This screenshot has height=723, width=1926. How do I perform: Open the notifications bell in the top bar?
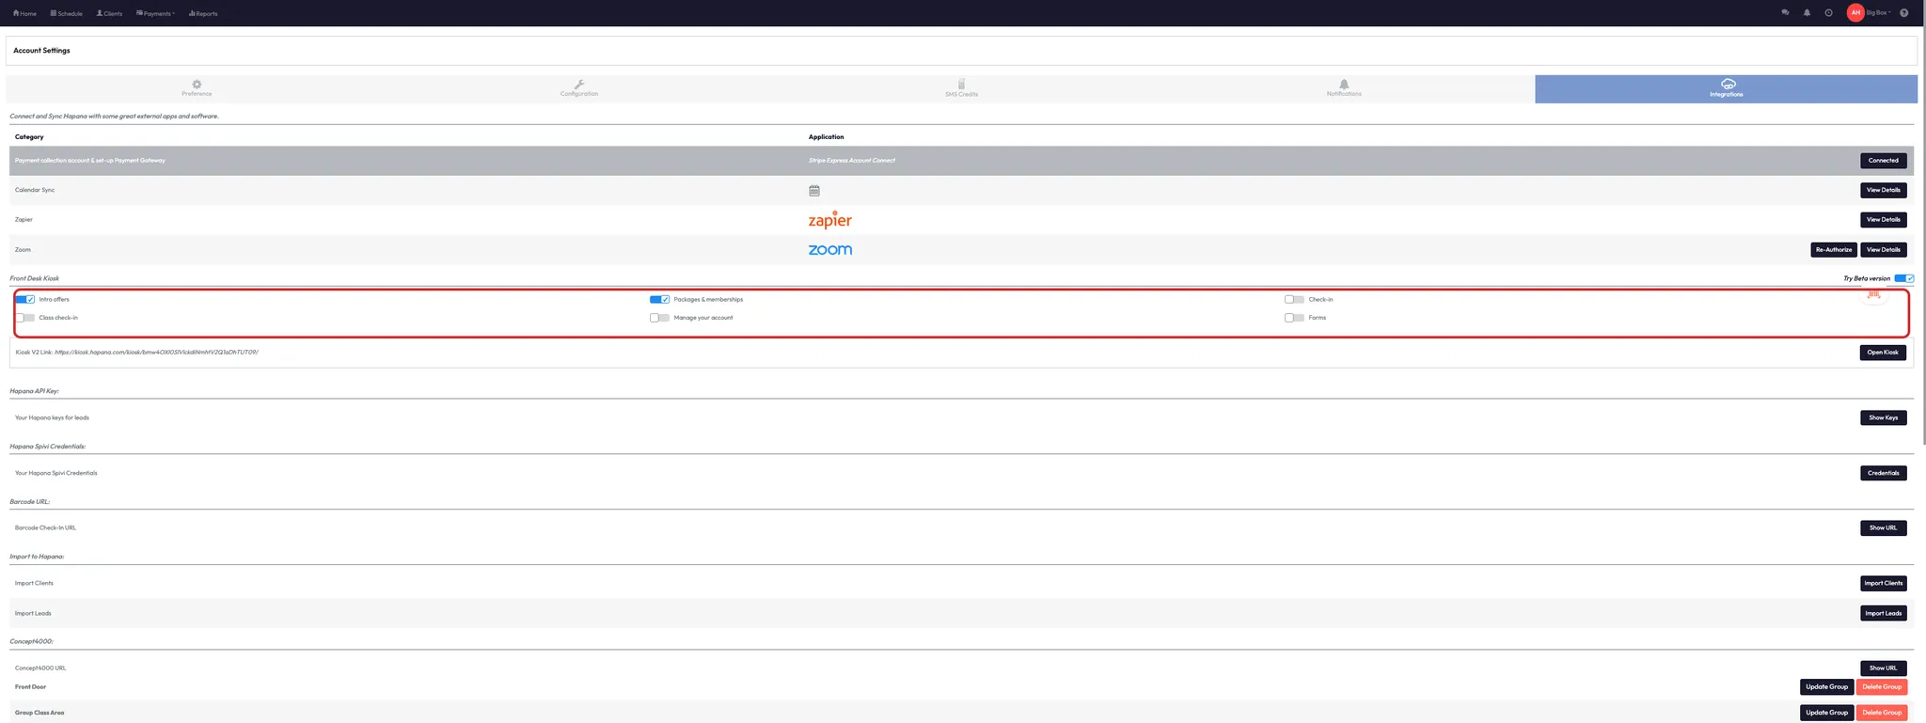point(1807,13)
